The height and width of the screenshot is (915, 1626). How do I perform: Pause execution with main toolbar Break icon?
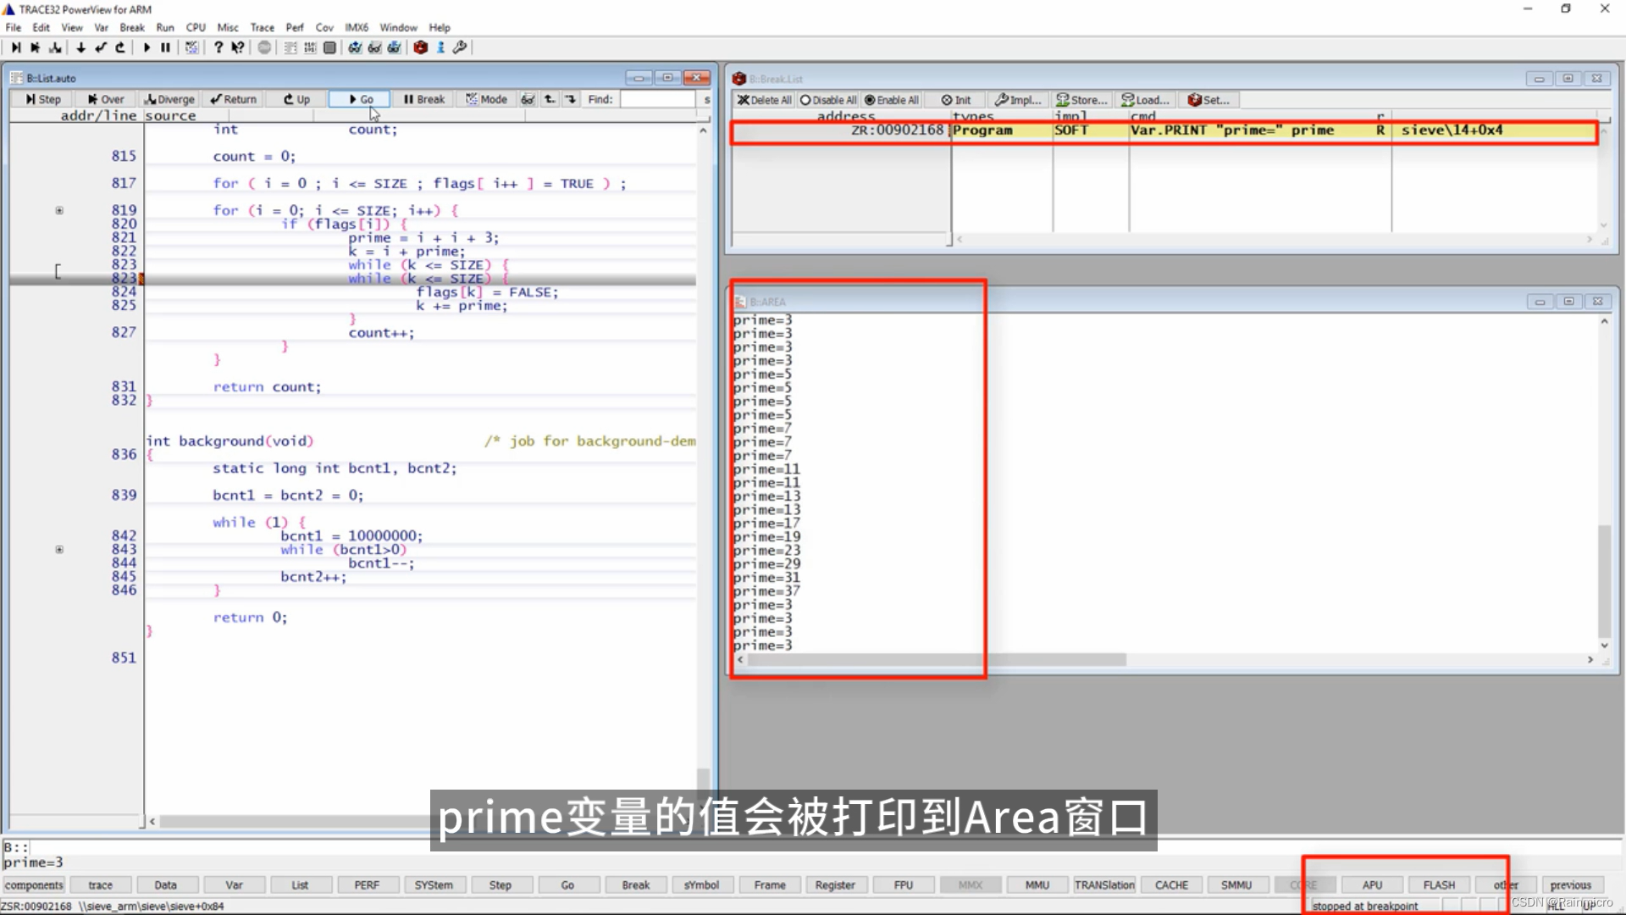pos(166,47)
